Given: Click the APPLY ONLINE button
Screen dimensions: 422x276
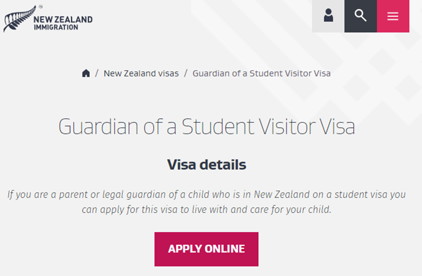Looking at the screenshot, I should (x=206, y=249).
